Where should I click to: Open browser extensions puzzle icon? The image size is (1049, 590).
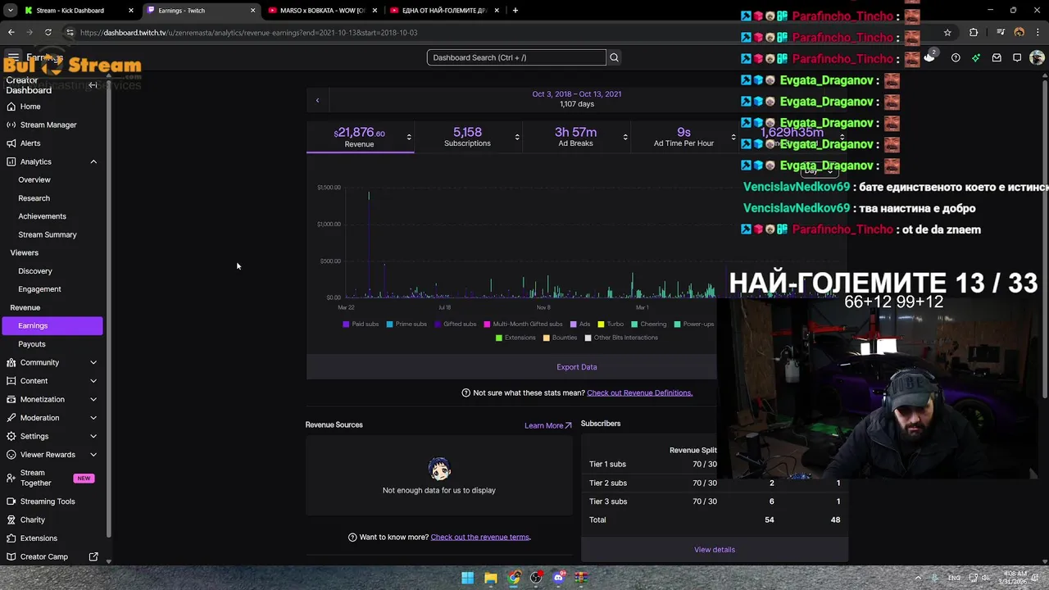[x=974, y=33]
